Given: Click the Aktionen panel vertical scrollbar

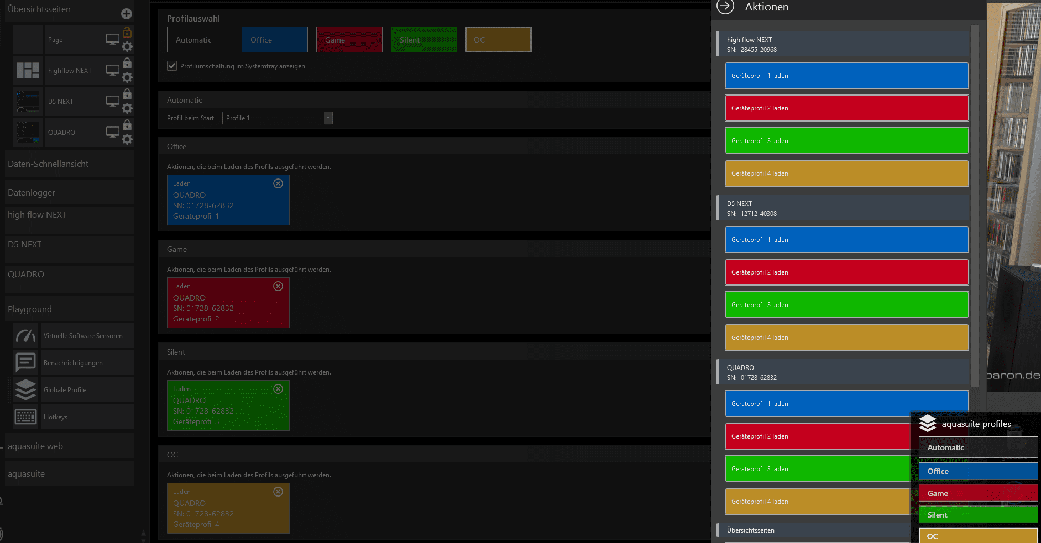Looking at the screenshot, I should (975, 205).
